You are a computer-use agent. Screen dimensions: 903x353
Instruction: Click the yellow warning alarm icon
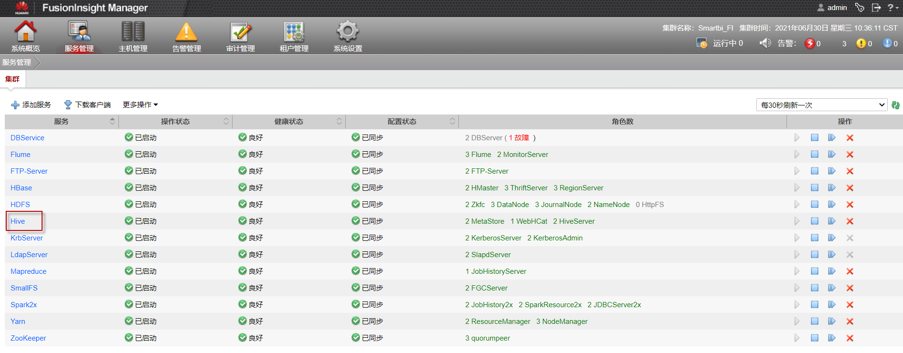click(x=861, y=43)
